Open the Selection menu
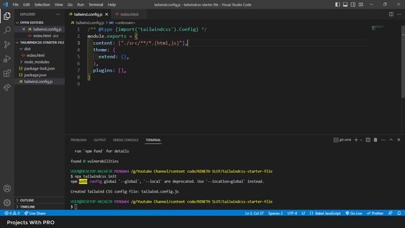This screenshot has height=228, width=405. (x=42, y=4)
